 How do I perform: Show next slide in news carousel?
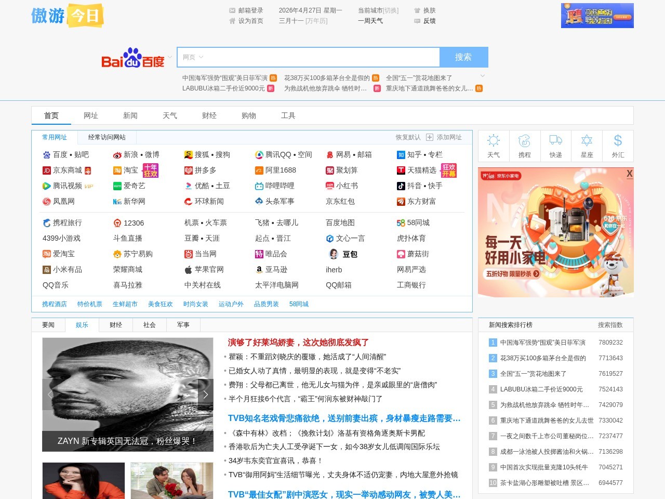tap(206, 395)
